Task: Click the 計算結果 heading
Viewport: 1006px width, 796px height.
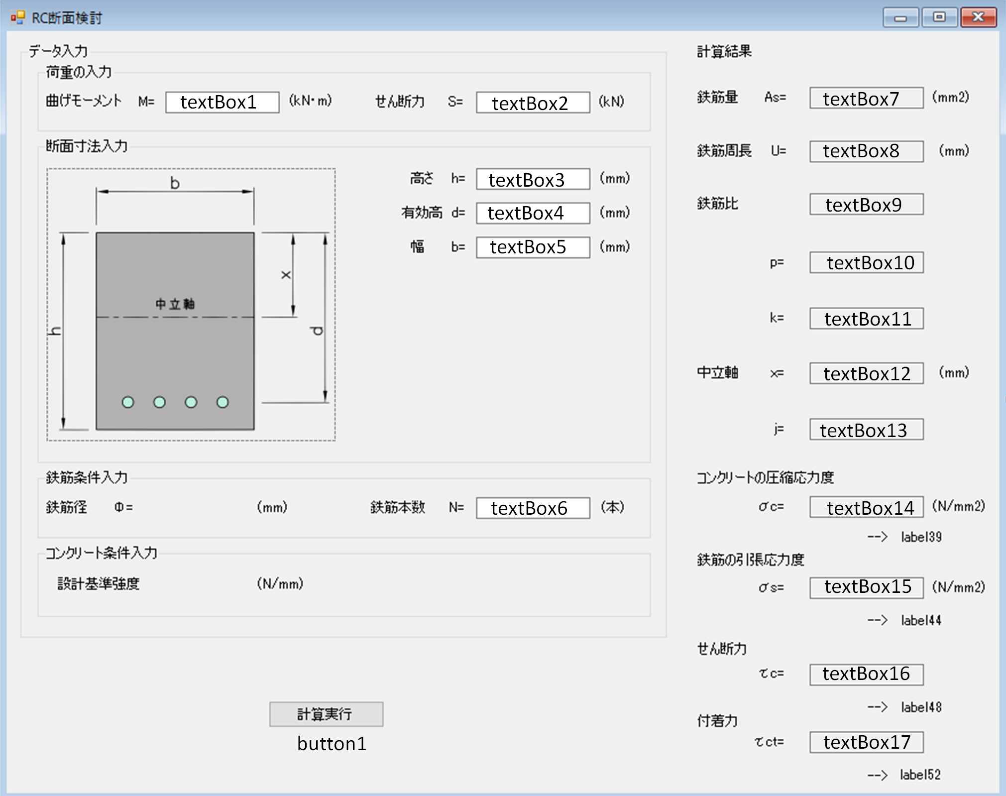Action: (724, 51)
